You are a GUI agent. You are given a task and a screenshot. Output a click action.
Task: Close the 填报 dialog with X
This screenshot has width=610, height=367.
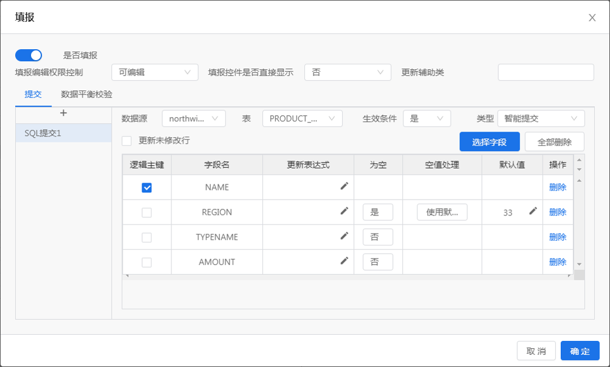pyautogui.click(x=592, y=18)
